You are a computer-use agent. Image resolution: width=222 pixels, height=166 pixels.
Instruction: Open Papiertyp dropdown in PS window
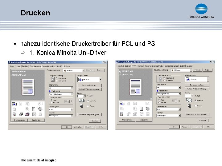pyautogui.click(x=169, y=116)
